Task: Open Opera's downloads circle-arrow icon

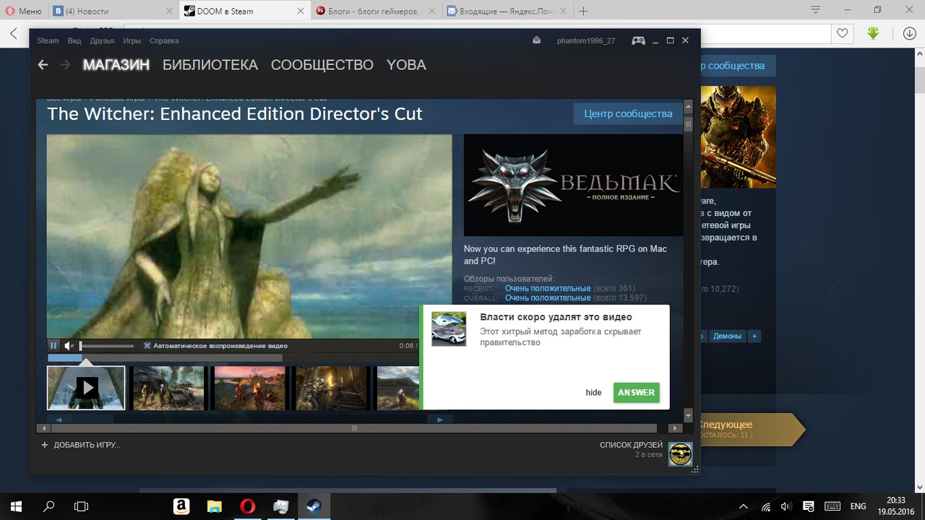Action: coord(909,33)
